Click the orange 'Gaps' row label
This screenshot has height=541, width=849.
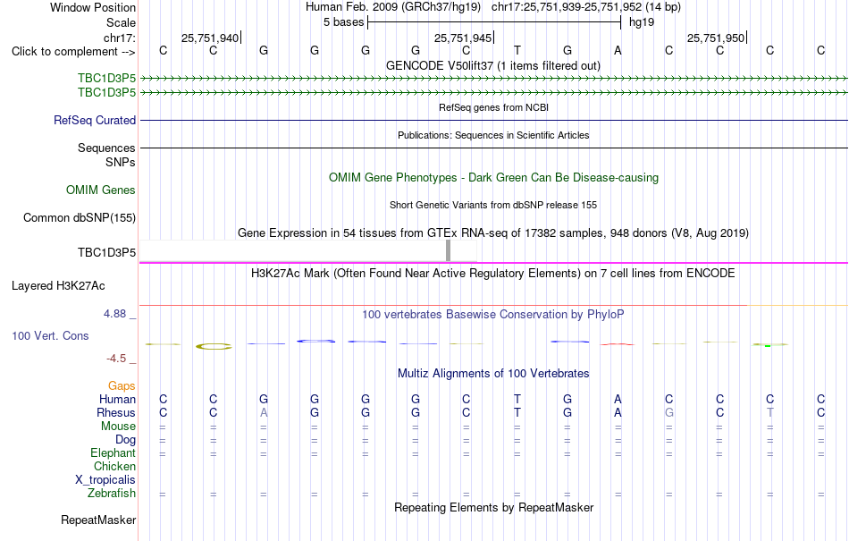(122, 385)
